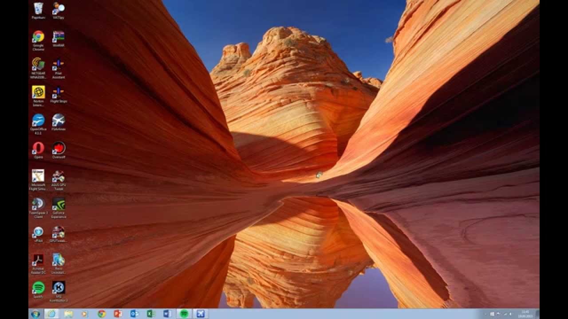Launch Outlook from the taskbar

[134, 314]
